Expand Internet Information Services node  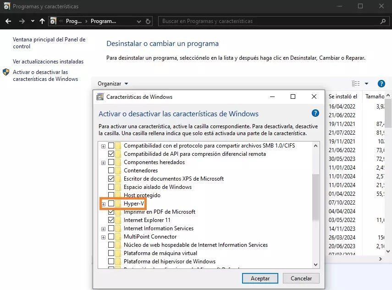click(103, 229)
